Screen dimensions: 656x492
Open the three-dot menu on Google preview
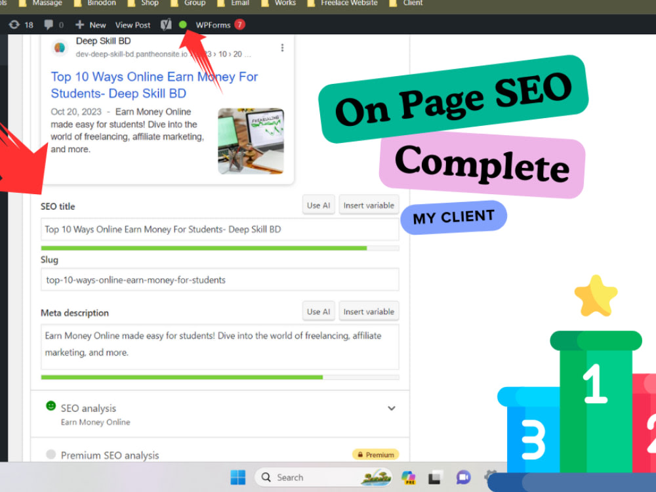tap(282, 48)
